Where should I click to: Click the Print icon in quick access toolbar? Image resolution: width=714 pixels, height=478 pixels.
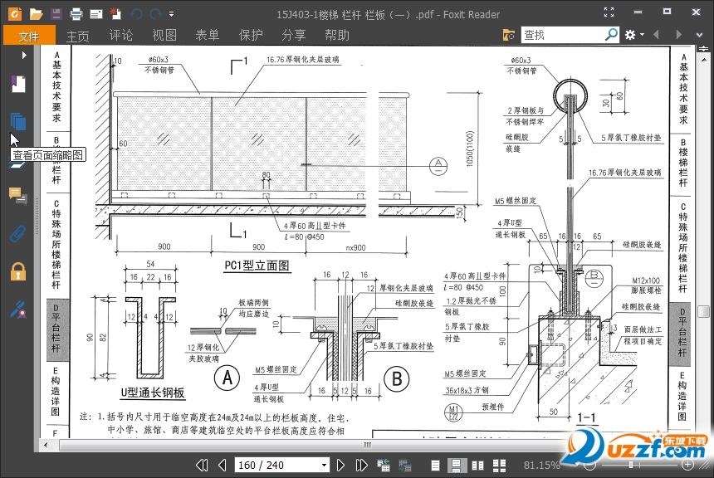[x=76, y=13]
